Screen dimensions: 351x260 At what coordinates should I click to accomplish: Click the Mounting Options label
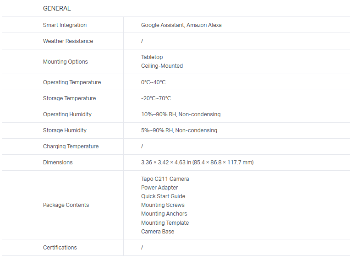(66, 62)
